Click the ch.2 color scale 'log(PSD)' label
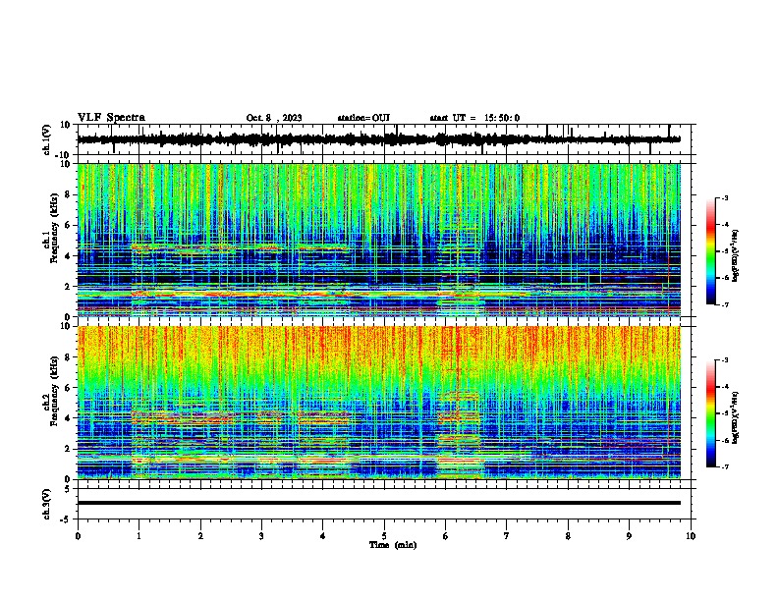The width and height of the screenshot is (778, 601). point(736,417)
